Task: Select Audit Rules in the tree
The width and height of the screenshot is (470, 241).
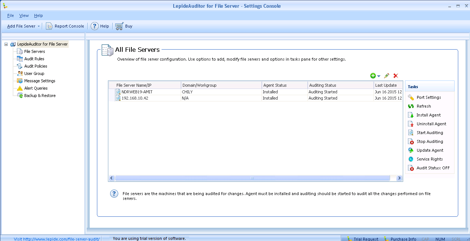Action: 34,59
